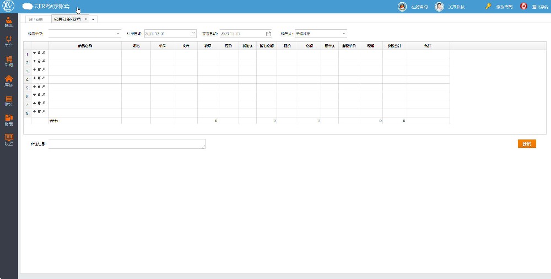
Task: Open the Purchasing cart module in the sidebar
Action: point(9,61)
